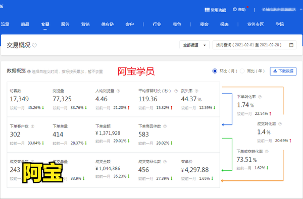Click help icon next to 平均停留时长

point(176,91)
